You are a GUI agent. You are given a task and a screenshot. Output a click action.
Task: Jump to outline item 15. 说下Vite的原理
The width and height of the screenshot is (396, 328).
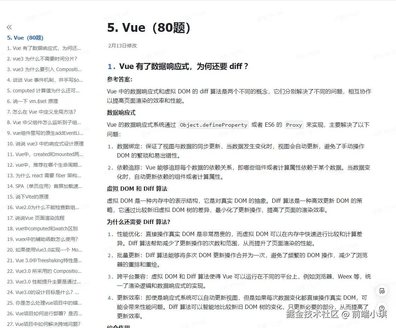(28, 197)
